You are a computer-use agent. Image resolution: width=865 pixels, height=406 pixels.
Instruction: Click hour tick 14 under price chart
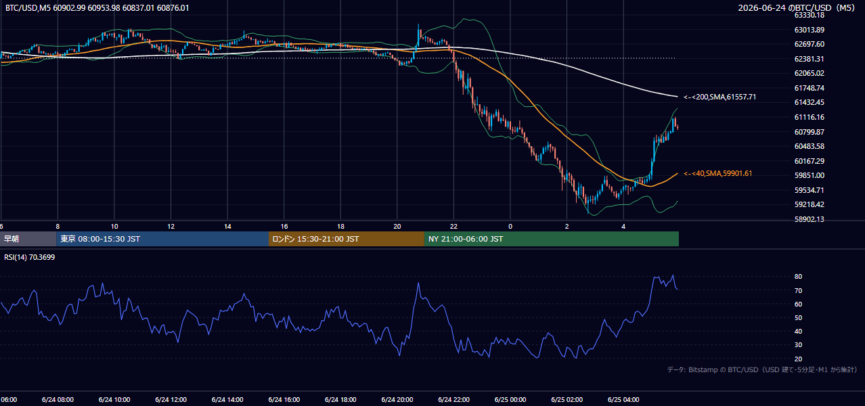[x=227, y=226]
